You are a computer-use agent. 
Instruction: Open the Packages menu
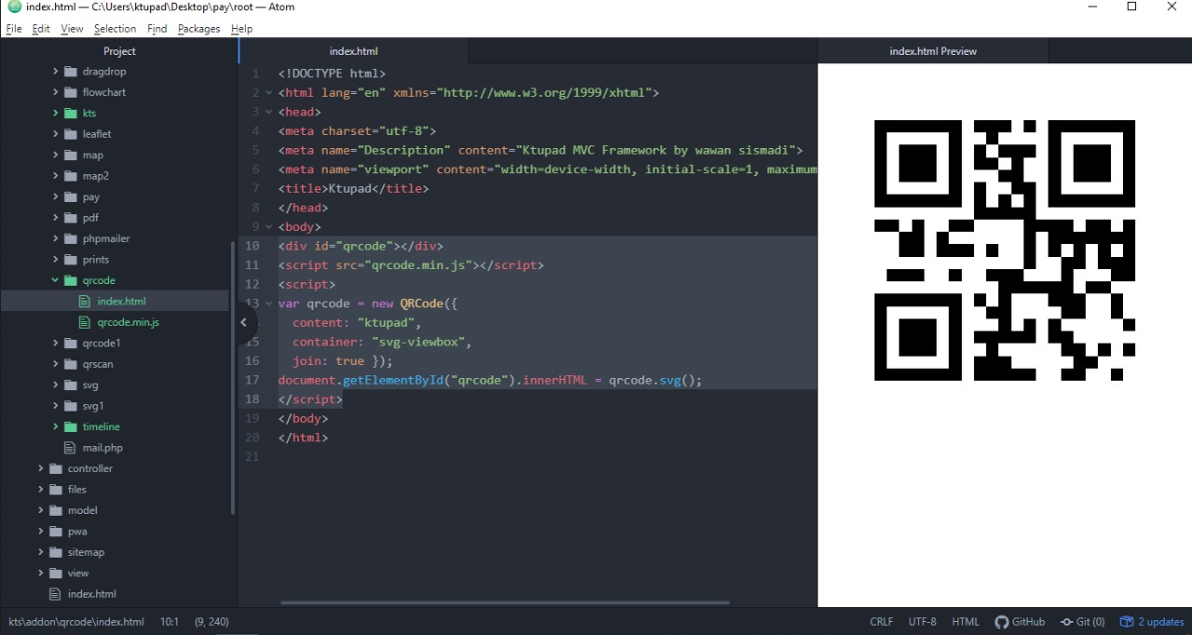tap(197, 28)
